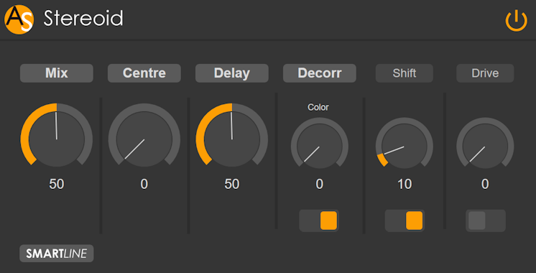Click the AS logo icon
Screen dimensions: 536x273
19,19
